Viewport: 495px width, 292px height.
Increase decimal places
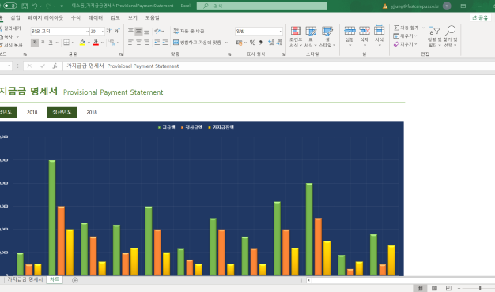click(x=271, y=42)
